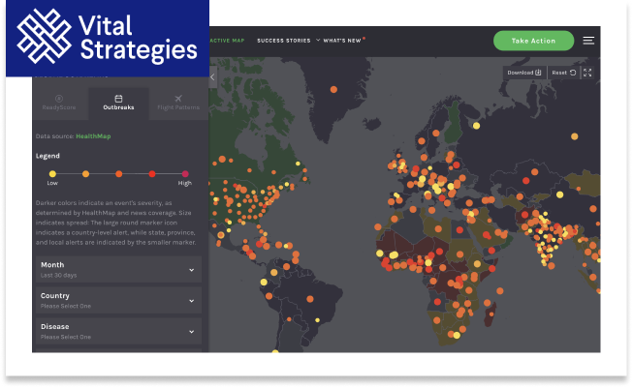This screenshot has width=633, height=388.
Task: Reset the map view
Action: [563, 73]
